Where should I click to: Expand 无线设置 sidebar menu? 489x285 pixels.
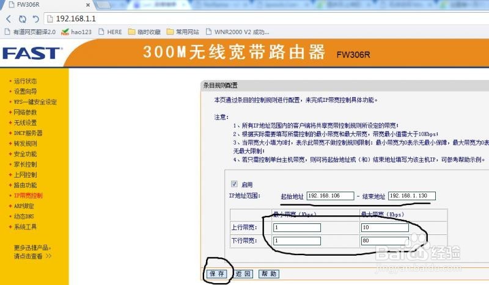tap(25, 123)
